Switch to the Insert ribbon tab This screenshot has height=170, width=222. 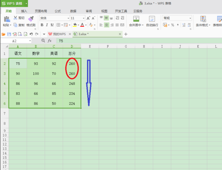pos(24,11)
